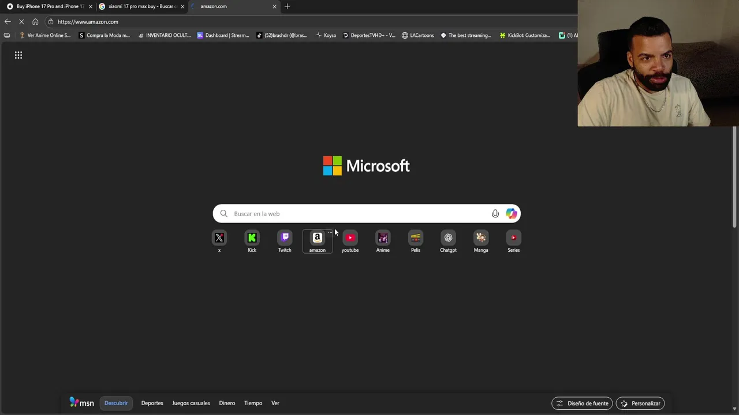Image resolution: width=739 pixels, height=415 pixels.
Task: Switch to the xiaomi 17 pro max buy tab
Action: [141, 6]
